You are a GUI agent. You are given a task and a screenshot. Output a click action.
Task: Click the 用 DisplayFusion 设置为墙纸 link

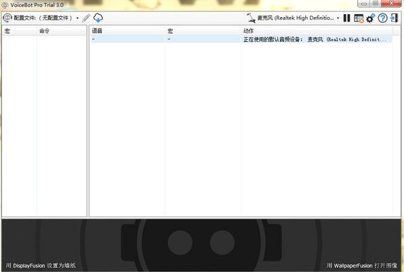pyautogui.click(x=41, y=266)
